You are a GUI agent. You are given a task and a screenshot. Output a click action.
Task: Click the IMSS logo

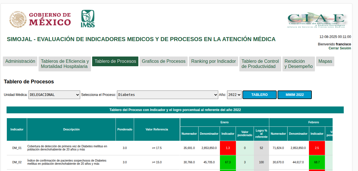point(88,19)
